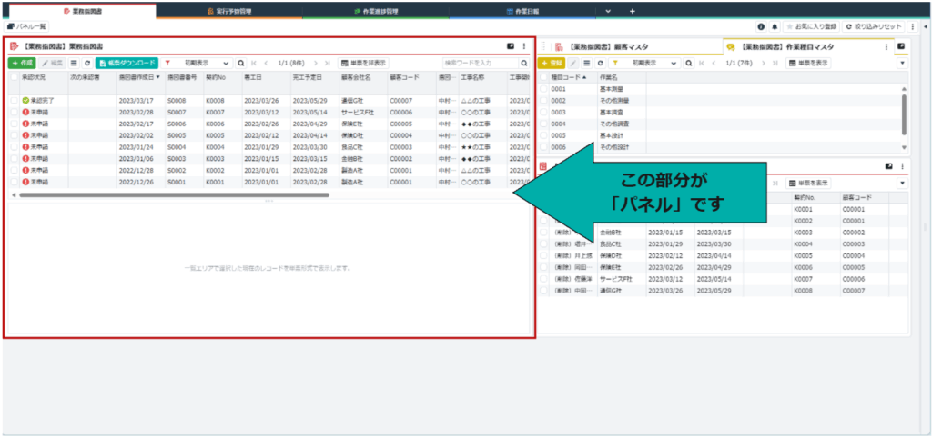932x437 pixels.
Task: Open the 初期表示 filter dropdown in 業務指図書
Action: pos(200,64)
